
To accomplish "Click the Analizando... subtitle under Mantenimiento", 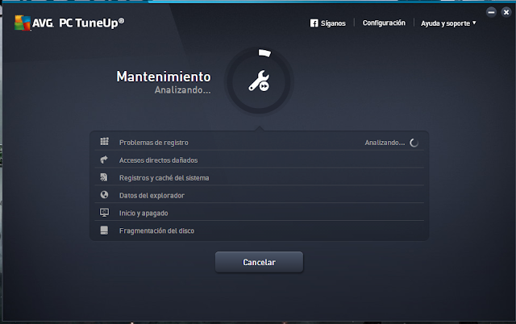I will tap(183, 89).
